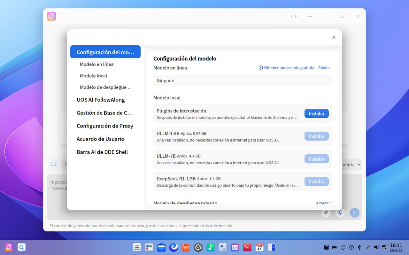Click the UOS AI logo in title bar
This screenshot has width=409, height=255.
[51, 16]
